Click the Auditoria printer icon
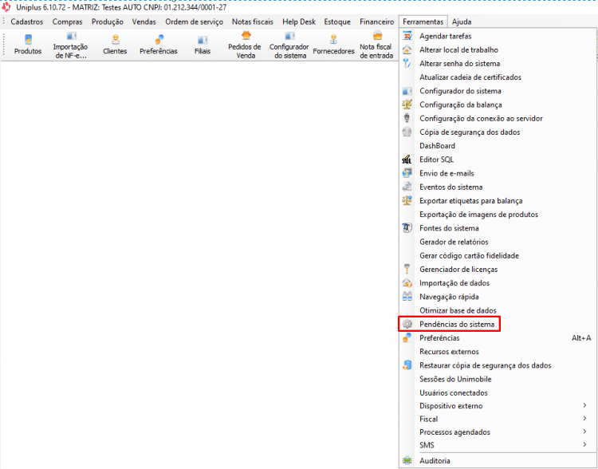 [x=407, y=460]
